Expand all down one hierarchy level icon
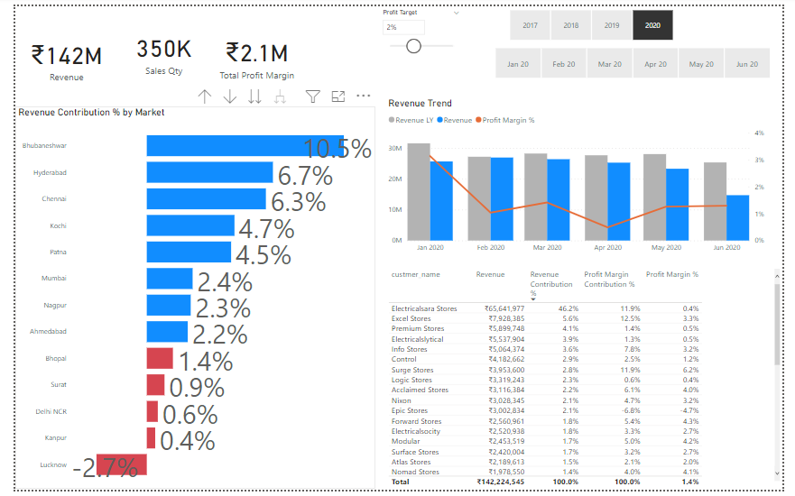795x496 pixels. (280, 96)
